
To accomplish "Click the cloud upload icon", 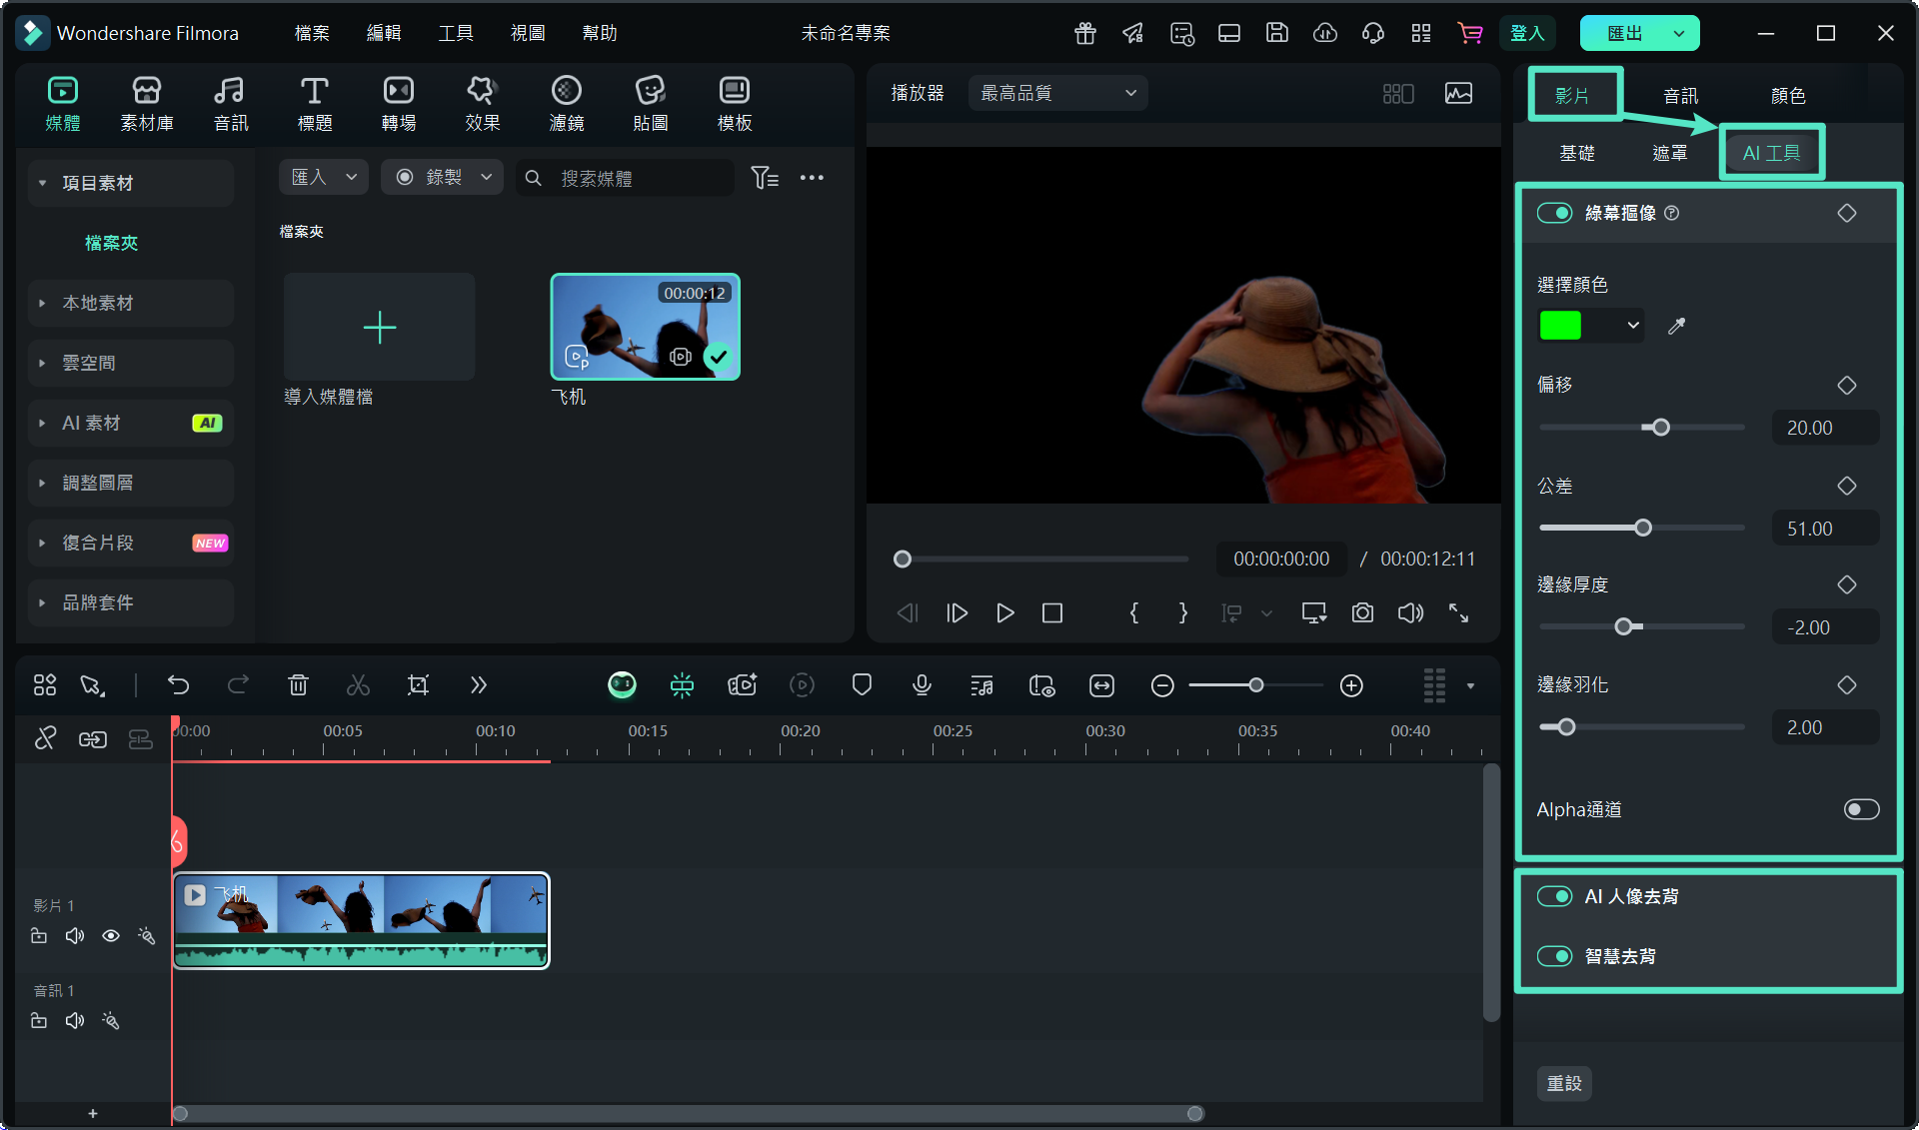I will (x=1325, y=33).
